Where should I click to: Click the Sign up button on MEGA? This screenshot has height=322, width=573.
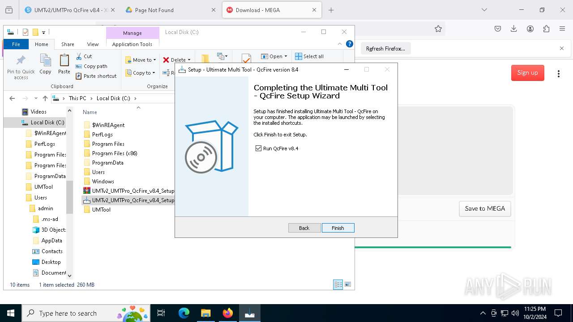click(528, 73)
